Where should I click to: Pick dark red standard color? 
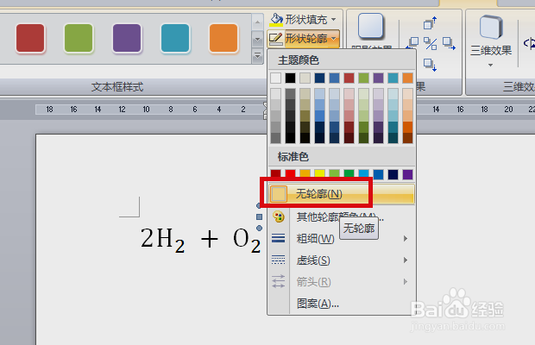(275, 173)
